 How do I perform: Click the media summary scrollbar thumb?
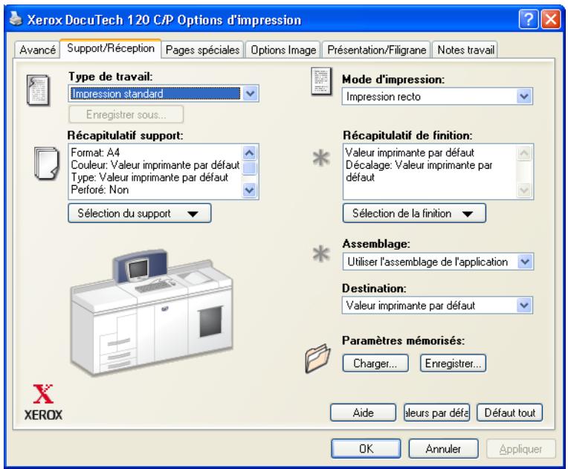pos(250,169)
